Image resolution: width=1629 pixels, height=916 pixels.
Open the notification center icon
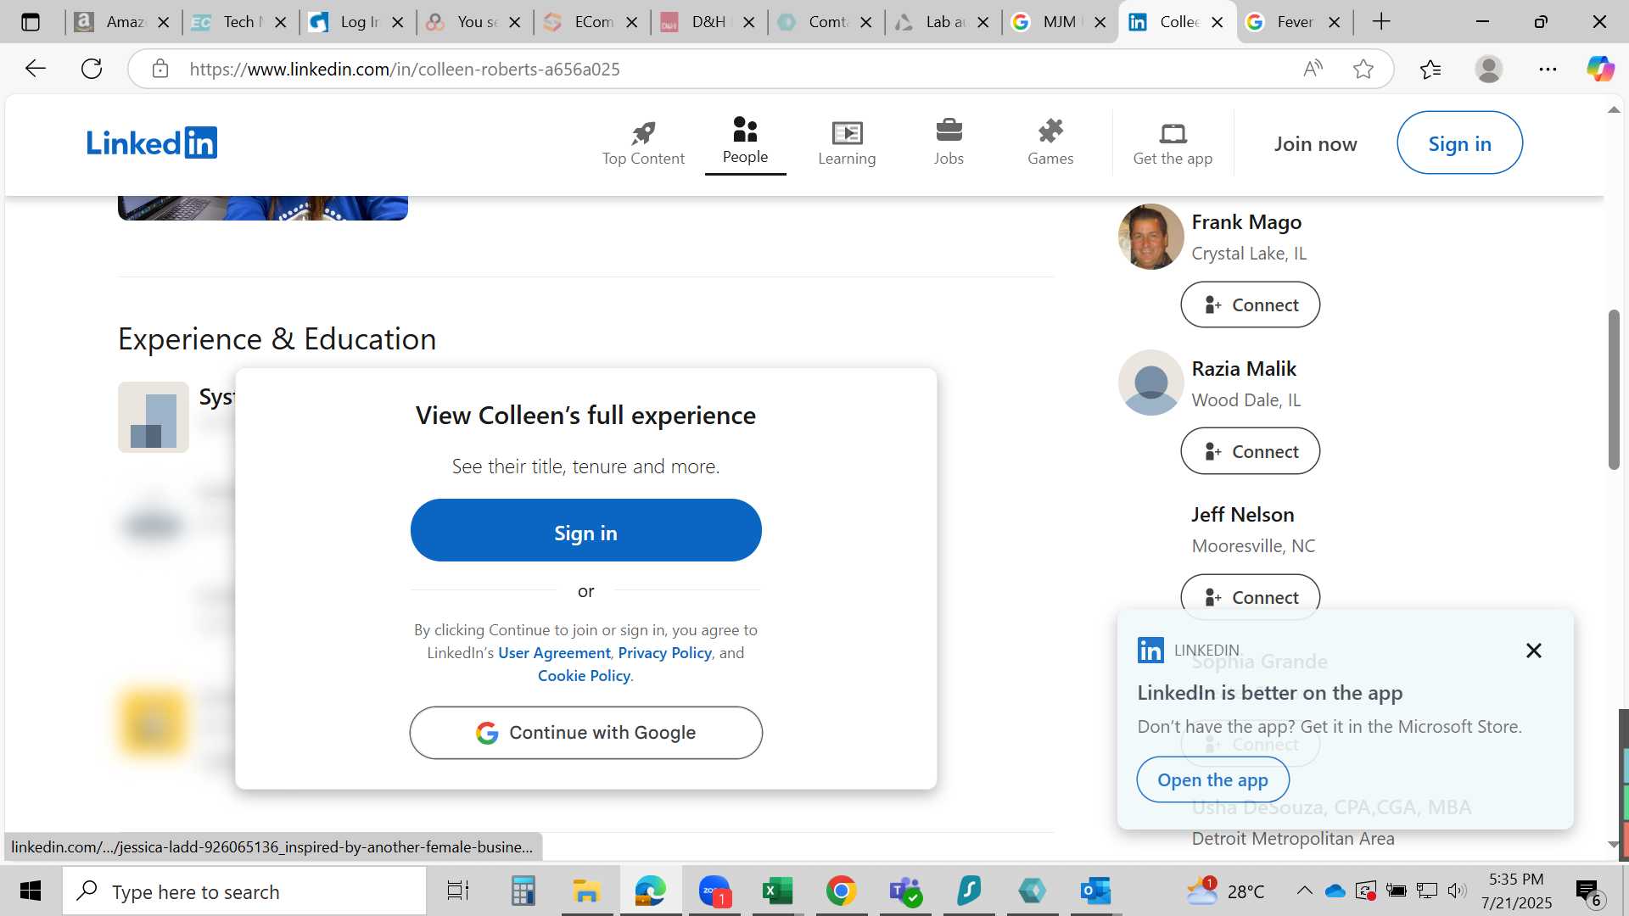tap(1587, 891)
